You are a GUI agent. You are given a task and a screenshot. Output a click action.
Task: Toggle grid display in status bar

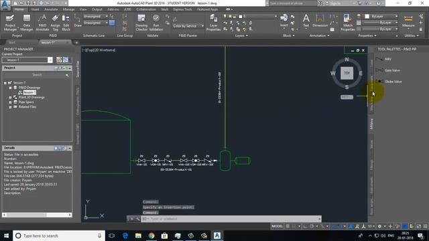[x=288, y=226]
